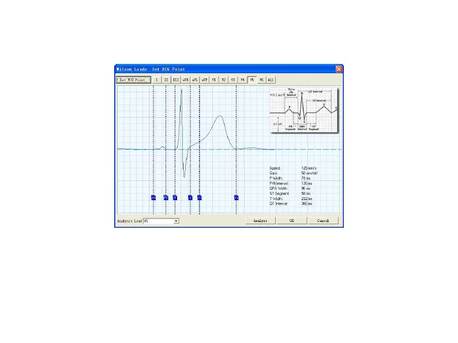Select lead I tab

pos(156,80)
